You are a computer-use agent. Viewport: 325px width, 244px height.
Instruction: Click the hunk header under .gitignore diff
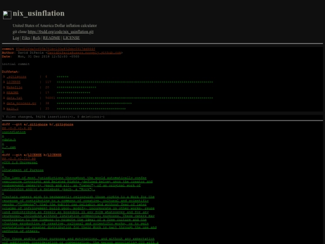point(17,128)
